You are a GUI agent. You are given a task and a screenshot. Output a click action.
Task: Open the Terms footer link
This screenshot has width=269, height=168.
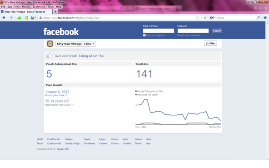click(x=138, y=143)
